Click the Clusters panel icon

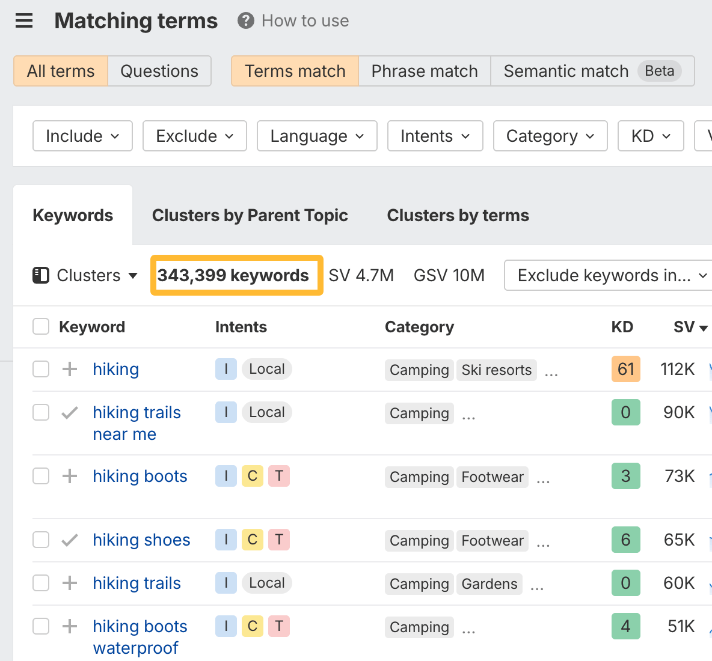[41, 275]
